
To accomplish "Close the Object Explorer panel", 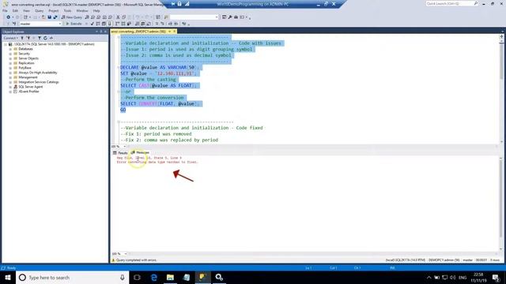I will point(105,32).
